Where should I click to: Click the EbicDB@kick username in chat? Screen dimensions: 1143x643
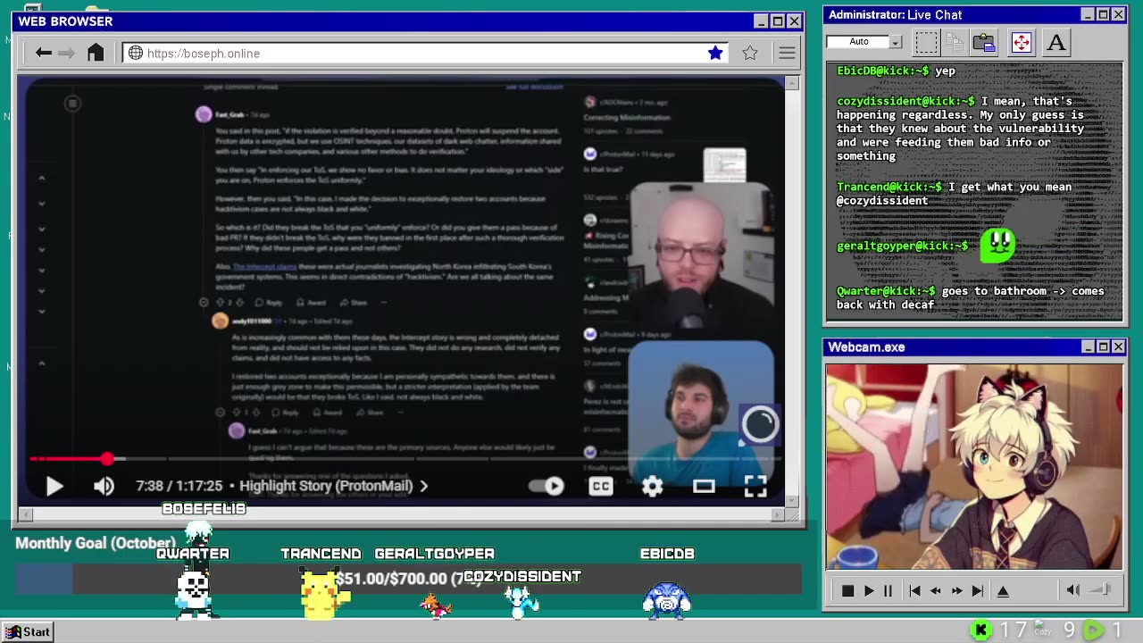(x=885, y=71)
